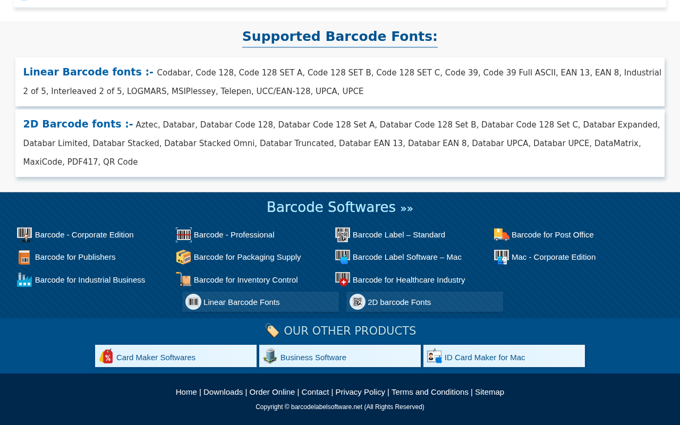The image size is (680, 425).
Task: Click the Barcode Corporate Edition icon
Action: pyautogui.click(x=24, y=235)
